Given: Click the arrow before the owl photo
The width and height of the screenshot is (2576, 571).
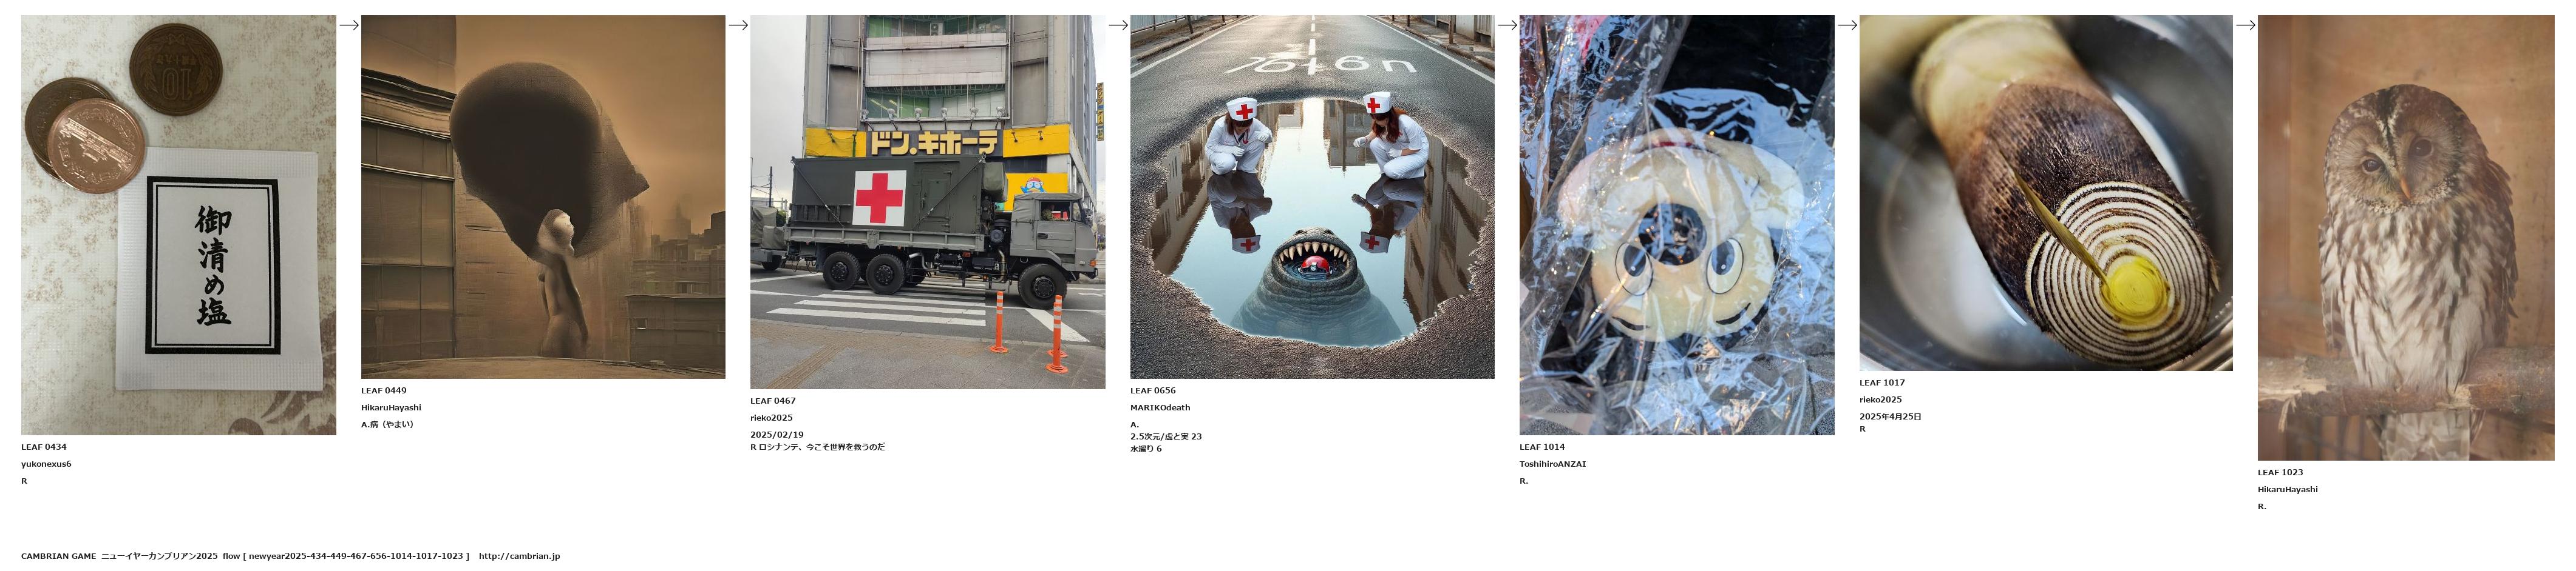Looking at the screenshot, I should coord(2245,25).
